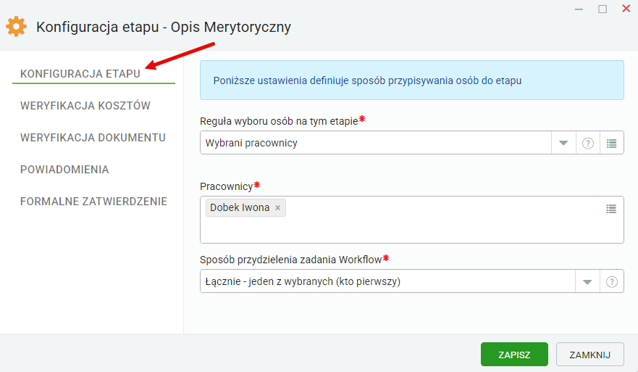Expand the Wybrani pracownicy dropdown arrow
This screenshot has height=372, width=638.
click(x=563, y=143)
